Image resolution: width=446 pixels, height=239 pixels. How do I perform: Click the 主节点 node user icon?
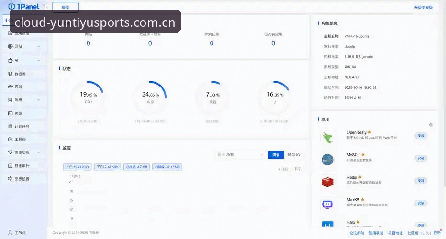10,233
